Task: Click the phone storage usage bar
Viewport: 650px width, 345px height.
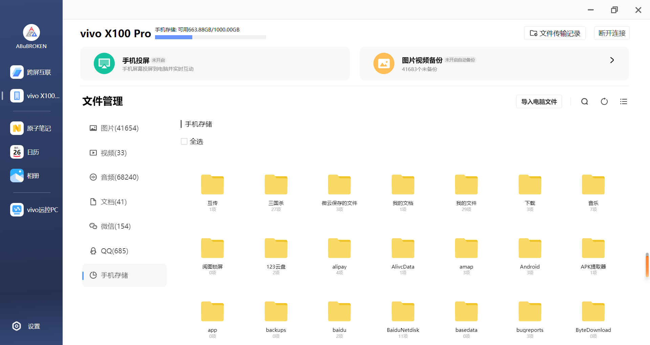Action: click(211, 37)
